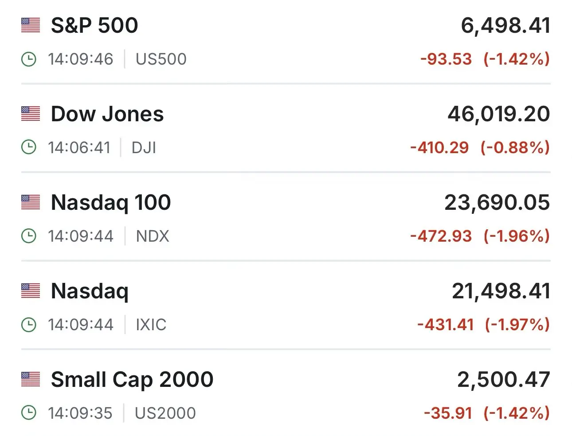Click the clock icon in the Dow Jones row
The width and height of the screenshot is (572, 436).
click(x=29, y=147)
